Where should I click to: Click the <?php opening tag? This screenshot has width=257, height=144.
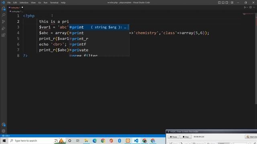(29, 16)
